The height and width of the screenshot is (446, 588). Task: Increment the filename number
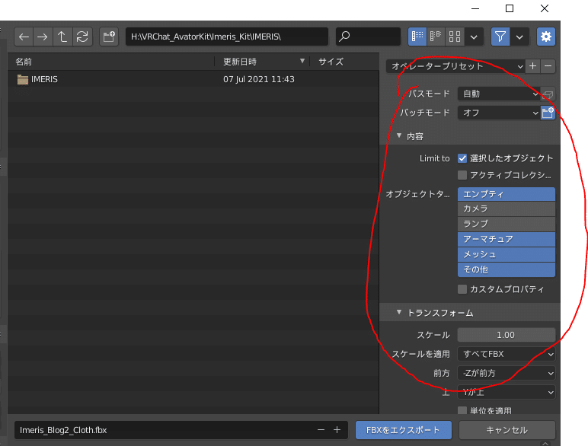pyautogui.click(x=337, y=430)
